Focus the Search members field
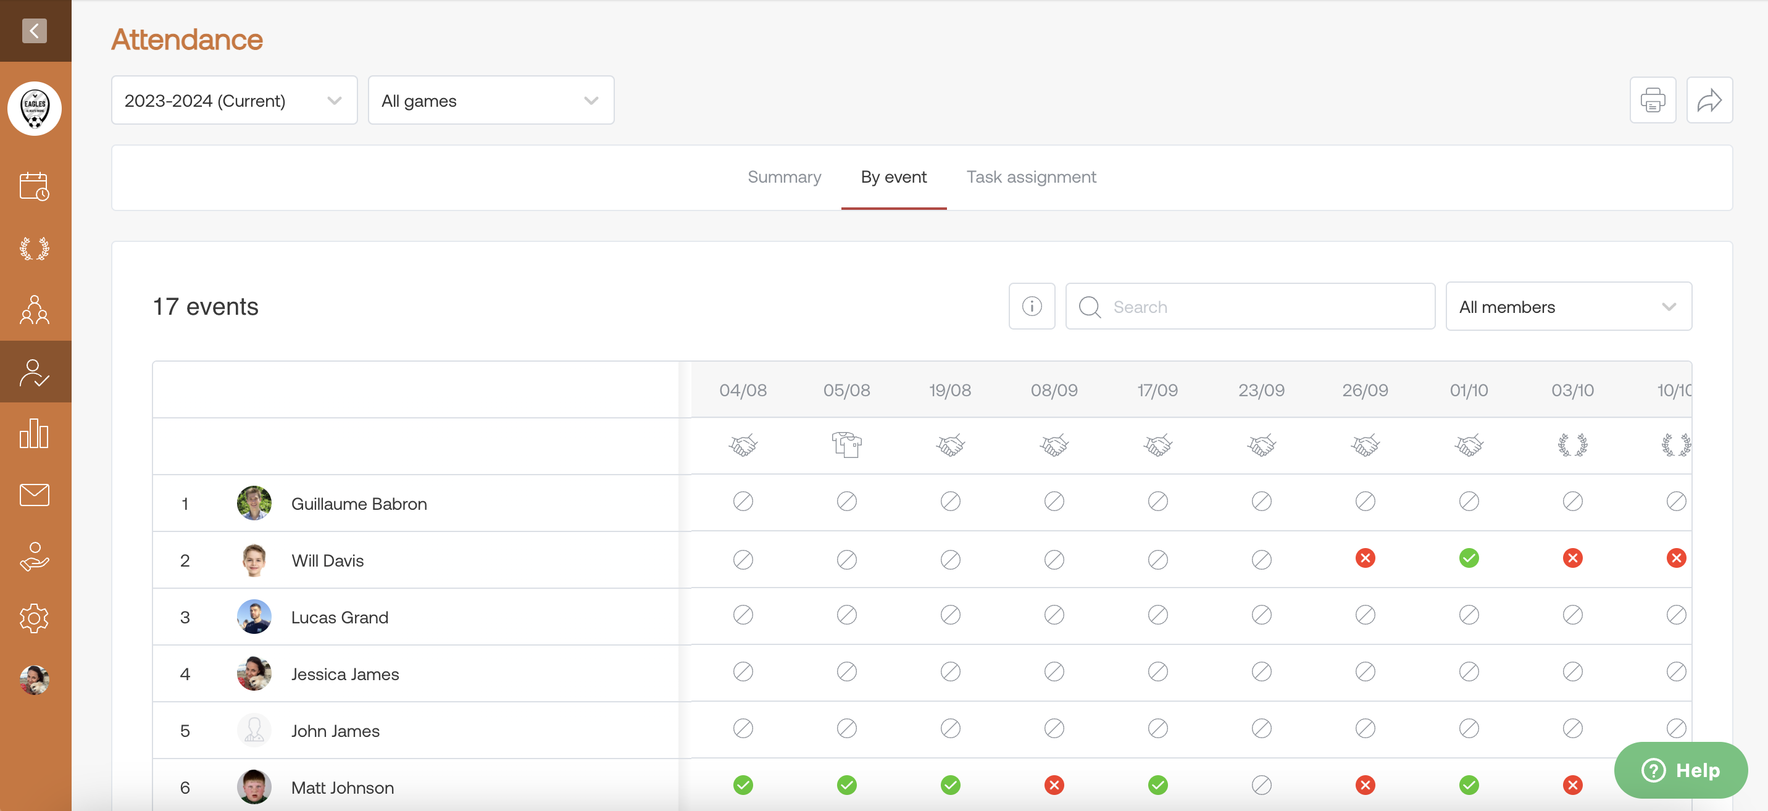The width and height of the screenshot is (1768, 811). (x=1250, y=306)
